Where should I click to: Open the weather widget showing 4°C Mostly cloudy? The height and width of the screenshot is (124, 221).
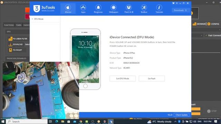pos(159,122)
